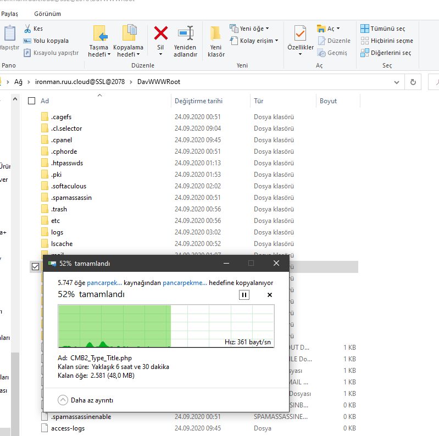This screenshot has height=436, width=439.
Task: Expand the Özellikler dropdown arrow
Action: click(300, 54)
